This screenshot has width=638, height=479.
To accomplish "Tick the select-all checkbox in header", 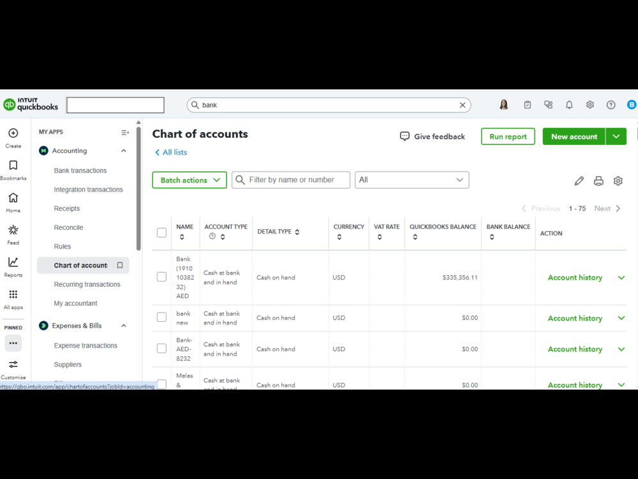I will coord(161,232).
